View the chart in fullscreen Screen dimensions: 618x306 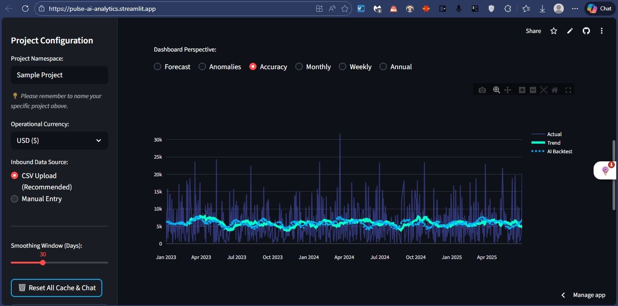click(x=568, y=90)
